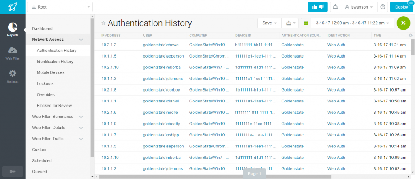Viewport: 415px width, 179px height.
Task: Open the column settings gear icon
Action: point(411,35)
